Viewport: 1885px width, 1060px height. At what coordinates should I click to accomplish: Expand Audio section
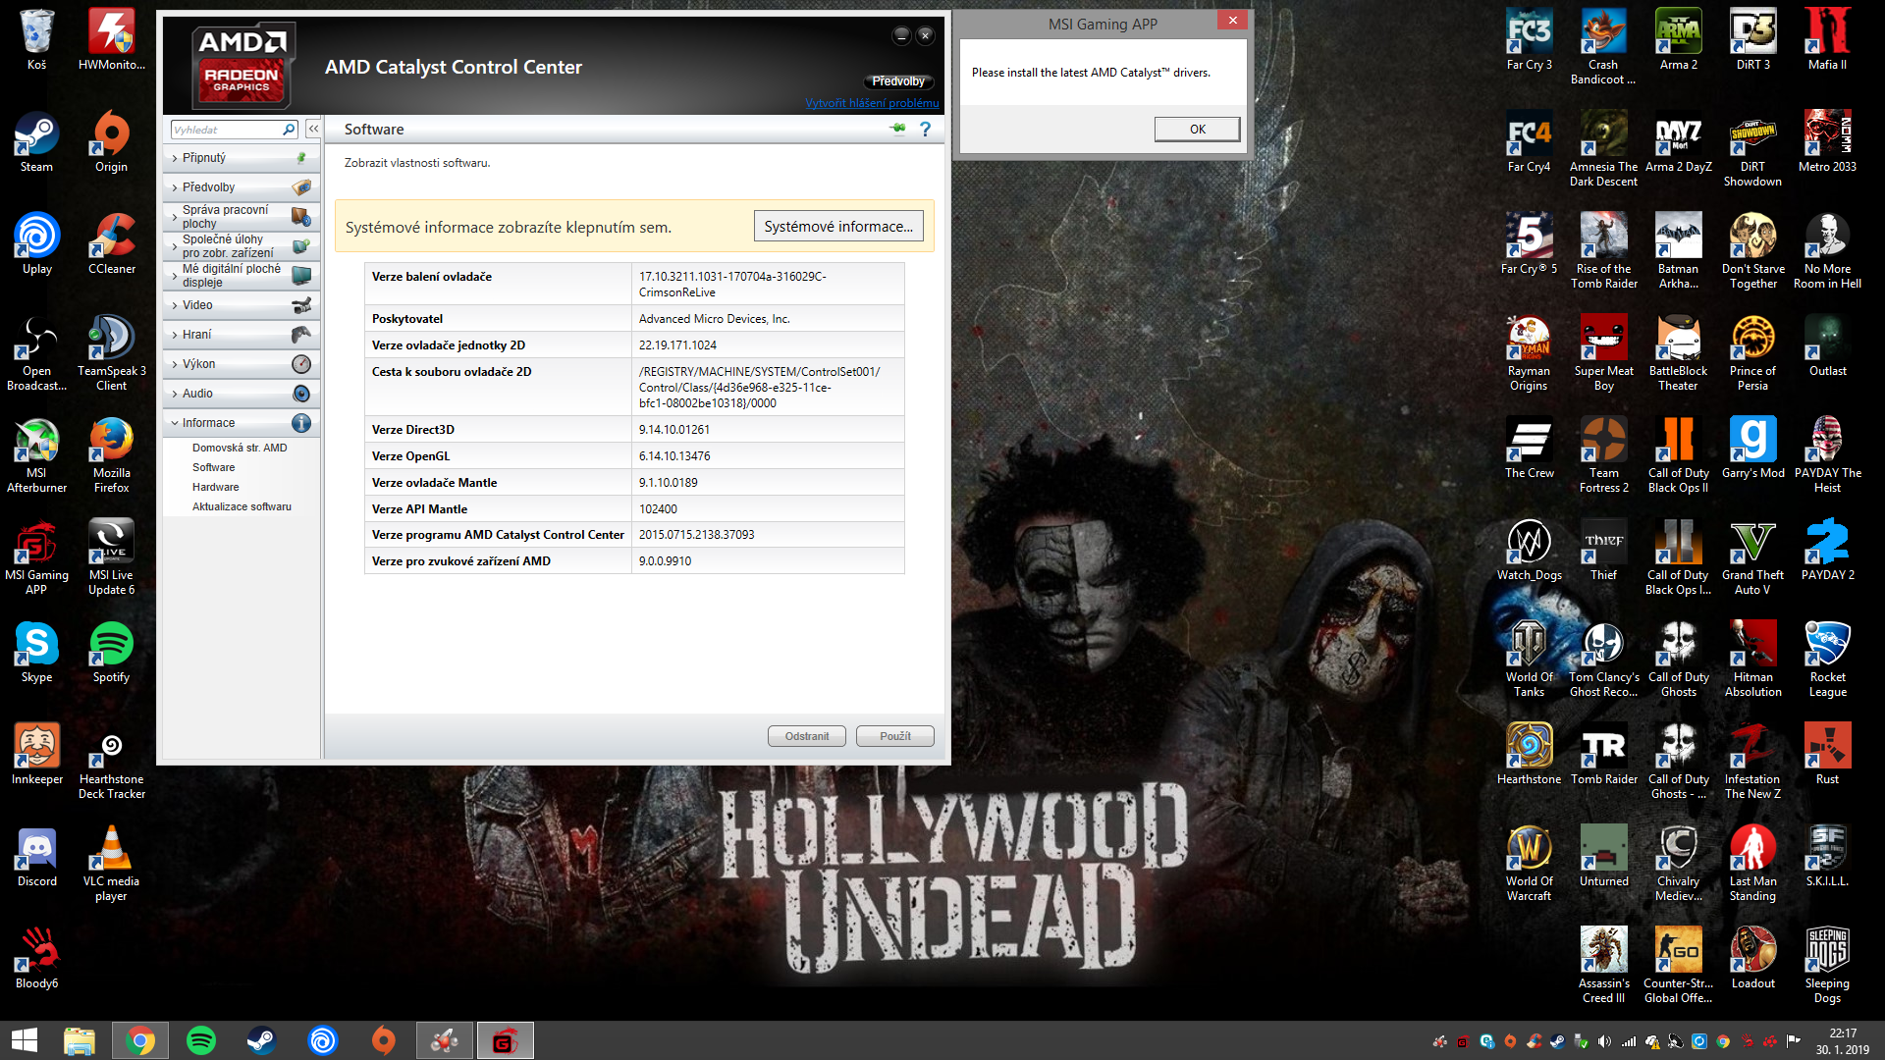[242, 394]
